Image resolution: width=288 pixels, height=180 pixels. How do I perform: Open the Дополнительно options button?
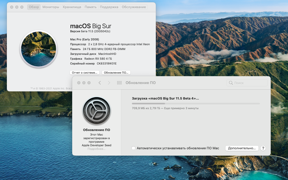point(242,148)
